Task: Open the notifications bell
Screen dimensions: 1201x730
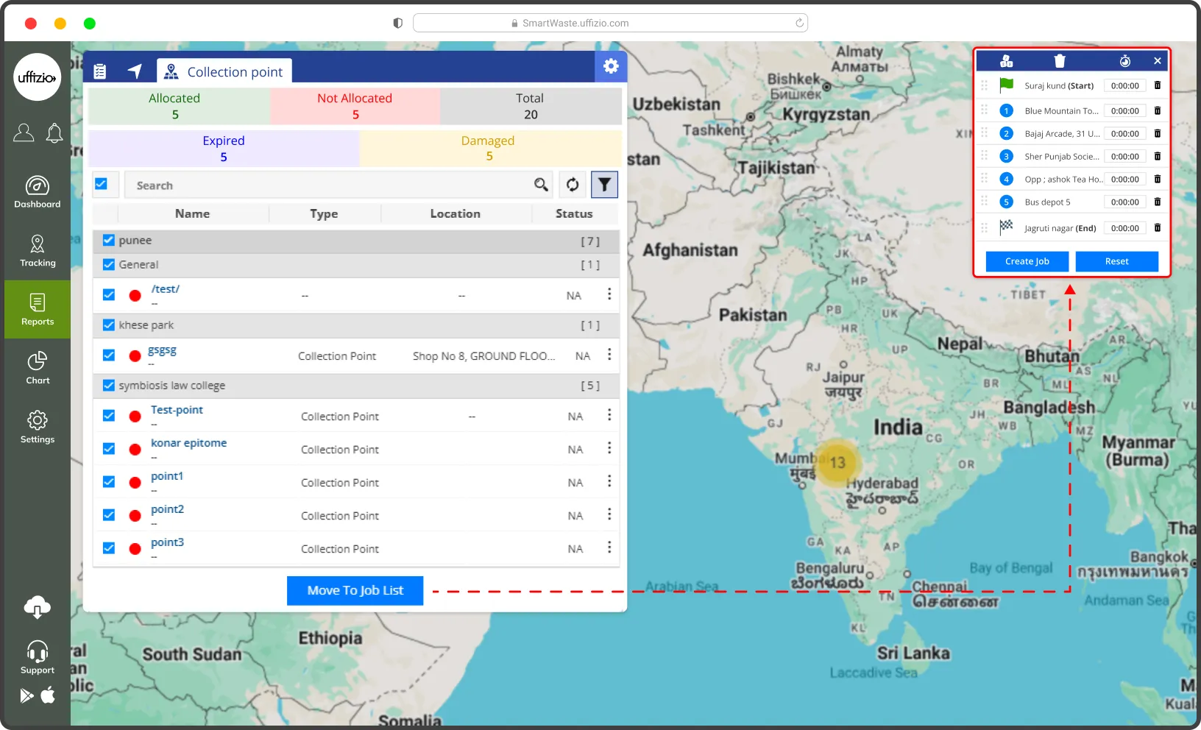Action: coord(54,133)
